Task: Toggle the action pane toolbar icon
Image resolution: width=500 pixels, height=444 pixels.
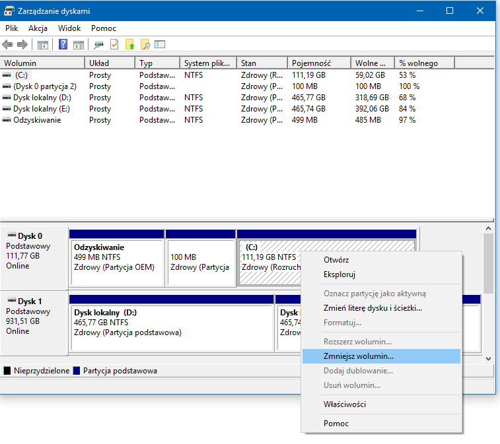Action: [x=79, y=45]
